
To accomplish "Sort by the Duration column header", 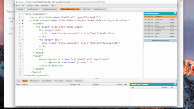I will pyautogui.click(x=104, y=84).
